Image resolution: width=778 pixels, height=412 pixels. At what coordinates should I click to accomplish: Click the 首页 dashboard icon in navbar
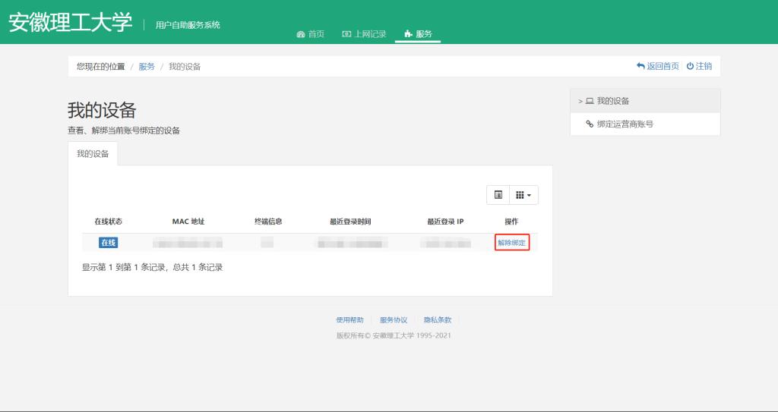[300, 34]
